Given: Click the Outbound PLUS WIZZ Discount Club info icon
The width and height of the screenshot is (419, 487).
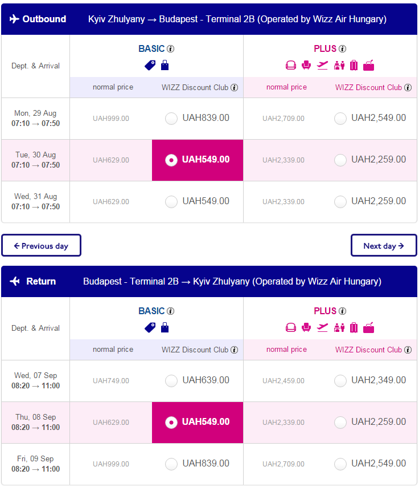Looking at the screenshot, I should (x=408, y=88).
